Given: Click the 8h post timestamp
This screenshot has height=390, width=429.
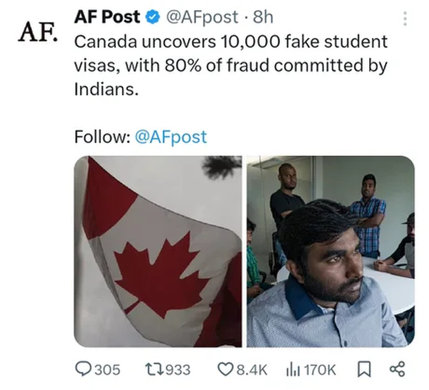Looking at the screenshot, I should [263, 17].
